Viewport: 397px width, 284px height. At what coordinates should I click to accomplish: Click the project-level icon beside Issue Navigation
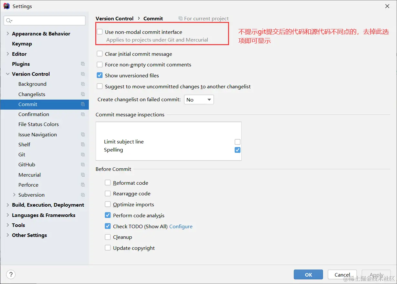(x=83, y=134)
